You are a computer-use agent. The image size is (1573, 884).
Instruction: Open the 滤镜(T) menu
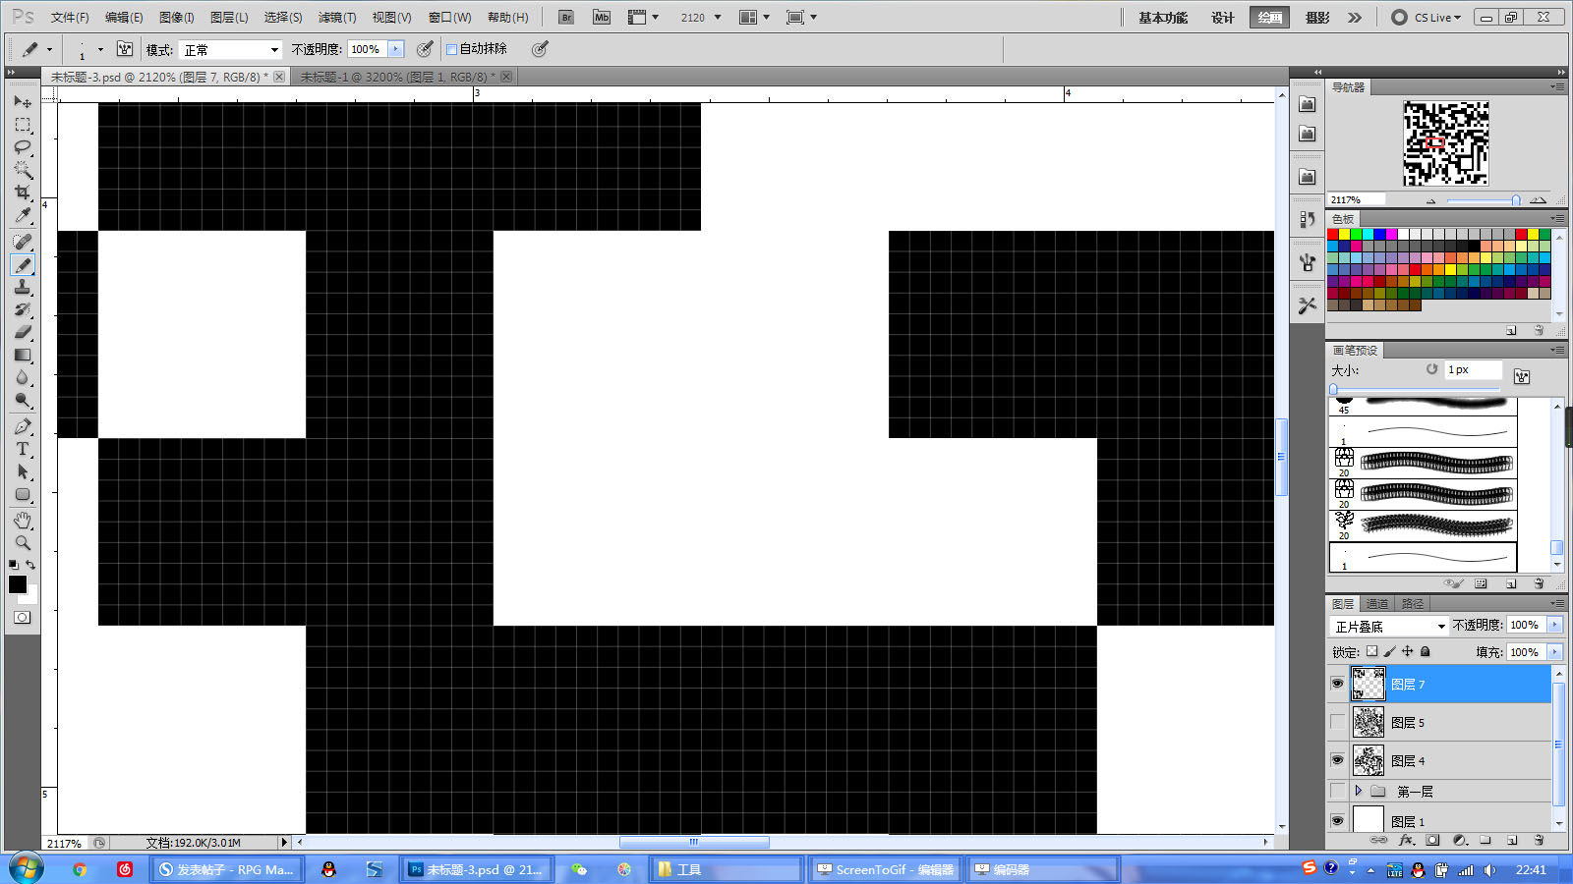point(336,18)
